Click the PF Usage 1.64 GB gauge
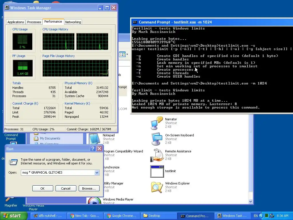The height and width of the screenshot is (220, 293). pos(23,68)
